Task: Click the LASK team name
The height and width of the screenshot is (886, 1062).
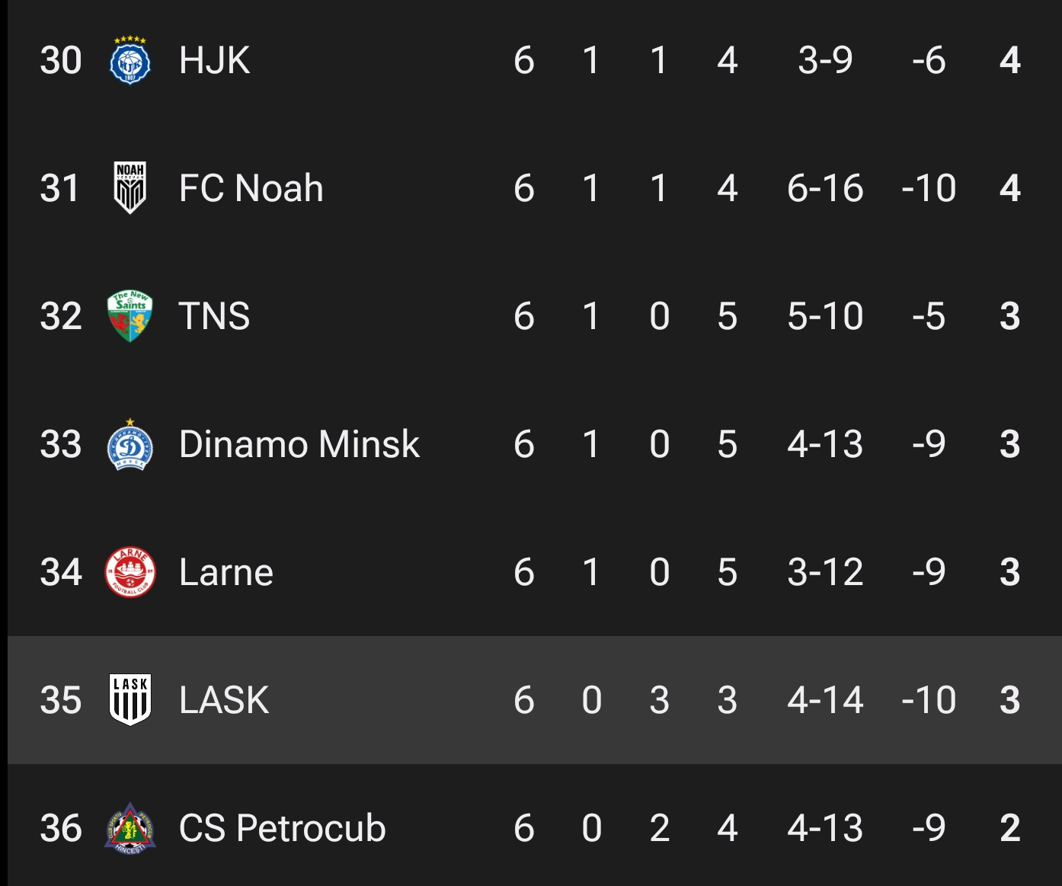Action: [x=224, y=700]
